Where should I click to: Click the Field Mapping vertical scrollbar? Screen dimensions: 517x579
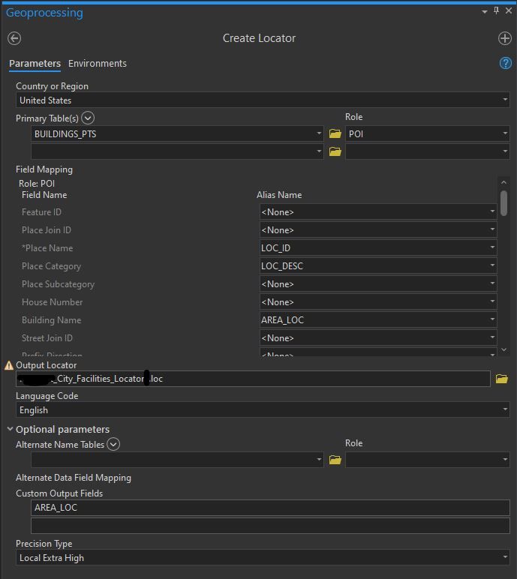[x=503, y=203]
